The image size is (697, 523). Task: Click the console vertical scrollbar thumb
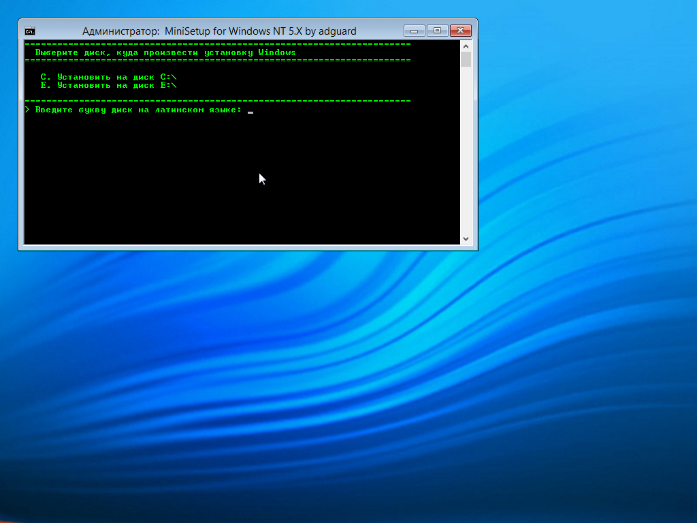point(466,59)
